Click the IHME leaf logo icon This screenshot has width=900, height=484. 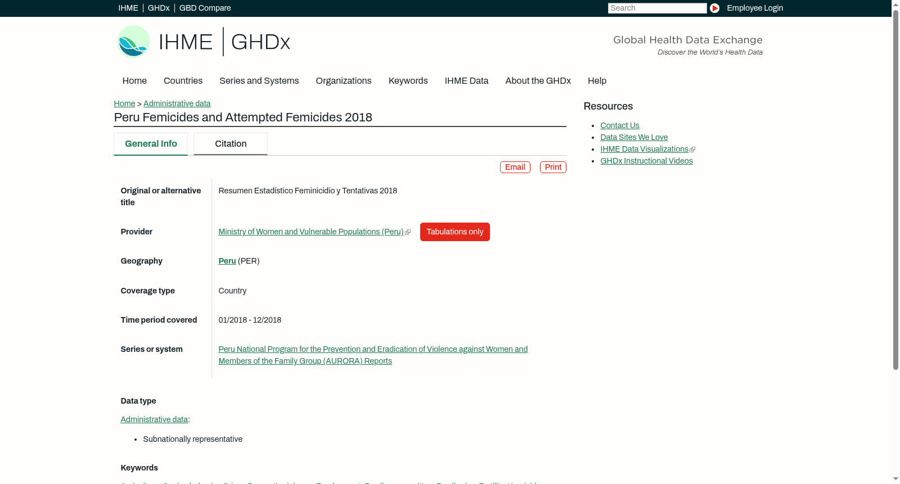pyautogui.click(x=134, y=42)
